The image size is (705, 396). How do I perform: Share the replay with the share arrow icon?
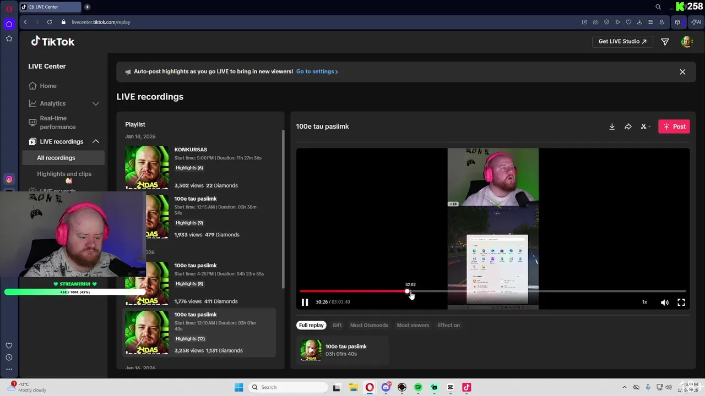[x=628, y=127]
